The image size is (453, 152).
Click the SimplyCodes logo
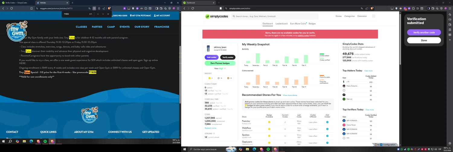[x=217, y=17]
